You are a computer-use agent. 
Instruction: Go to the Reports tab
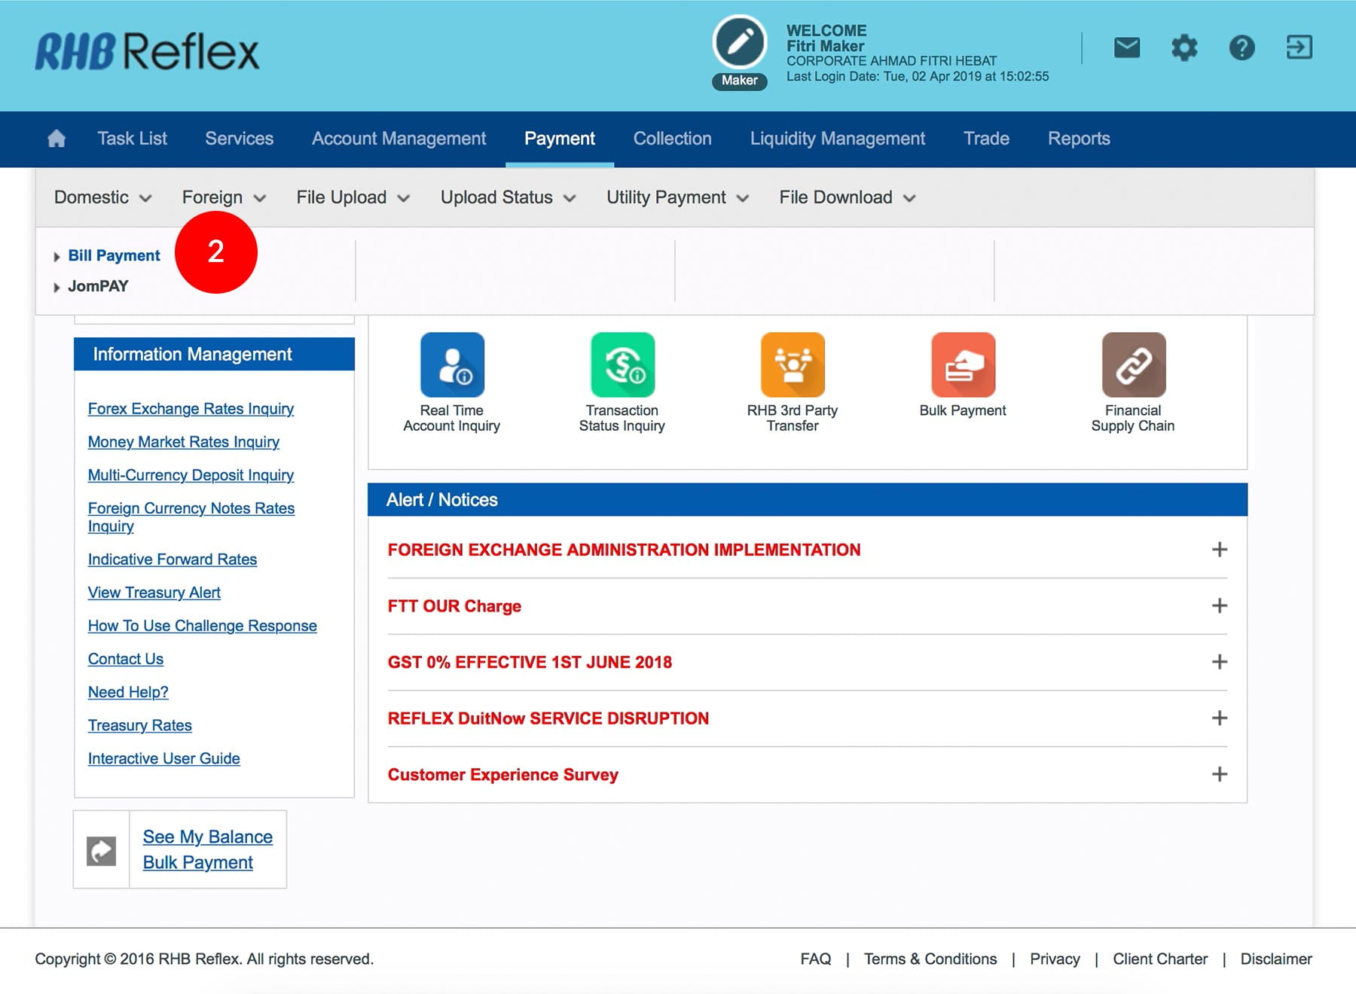pos(1078,139)
